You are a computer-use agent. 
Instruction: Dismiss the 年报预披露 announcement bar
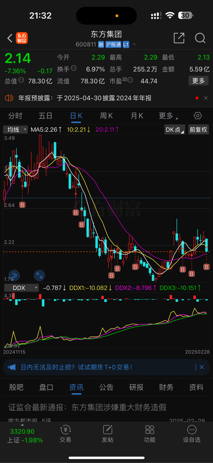tap(206, 98)
